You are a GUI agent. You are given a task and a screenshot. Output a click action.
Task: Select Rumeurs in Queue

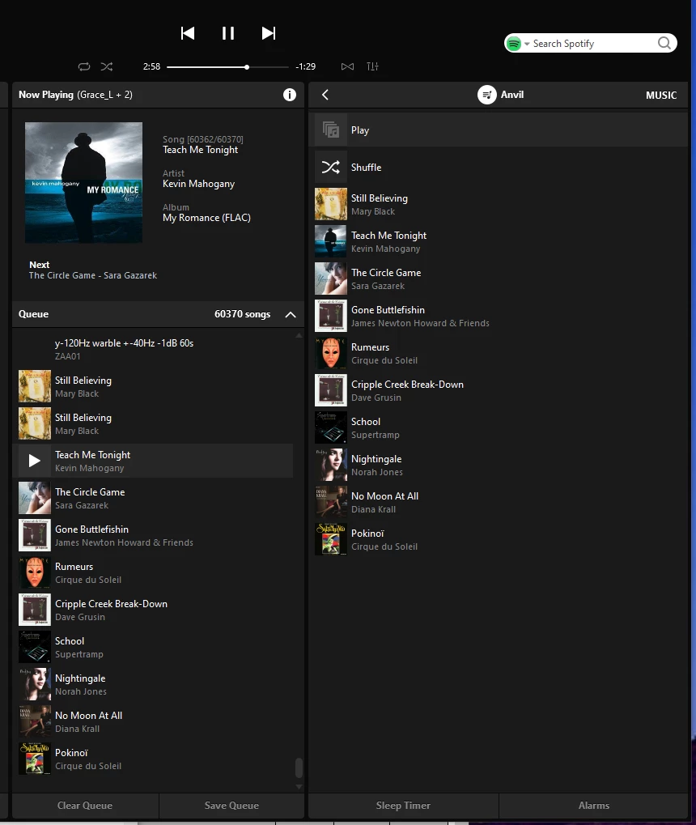153,573
